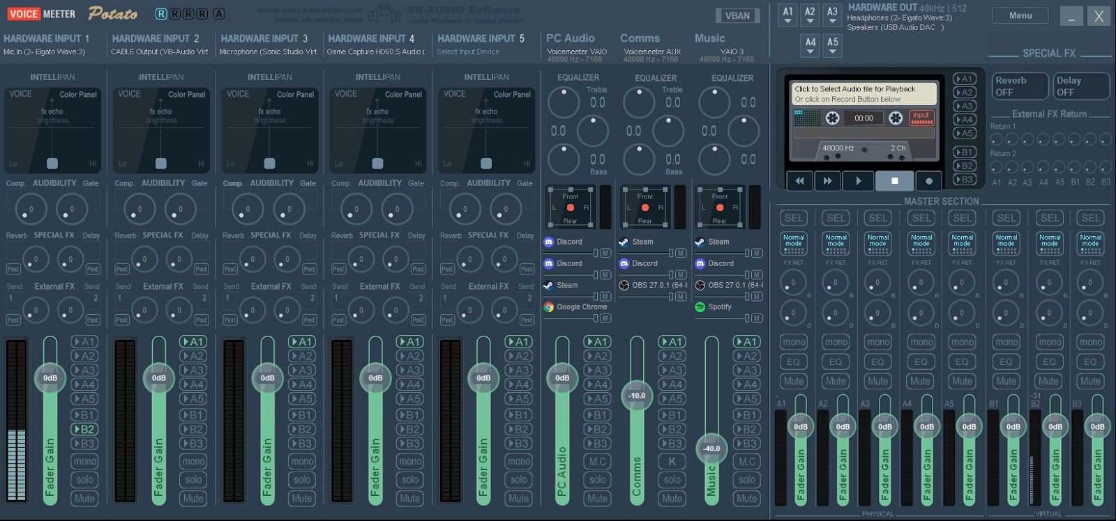The width and height of the screenshot is (1116, 521).
Task: Open the A2 hardware out device dropdown
Action: (810, 15)
